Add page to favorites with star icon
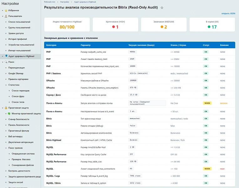239x188 pixels. [162, 8]
